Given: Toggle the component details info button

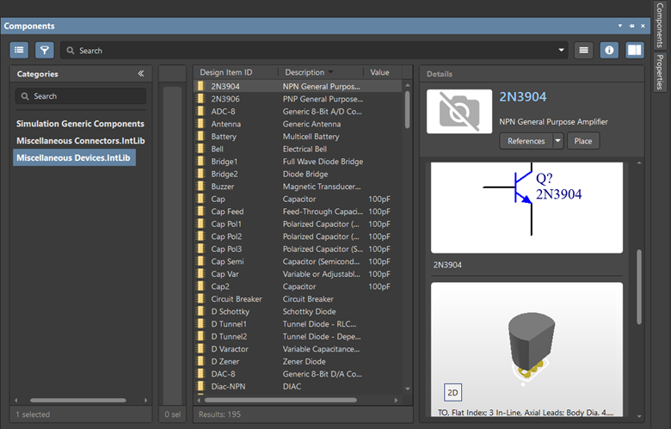Looking at the screenshot, I should [609, 51].
